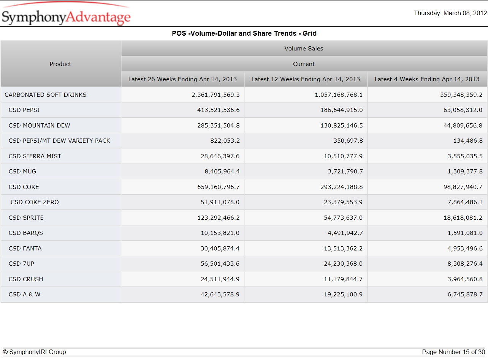The width and height of the screenshot is (488, 359).
Task: Click the SymphonyAdvantage logo
Action: pos(66,14)
